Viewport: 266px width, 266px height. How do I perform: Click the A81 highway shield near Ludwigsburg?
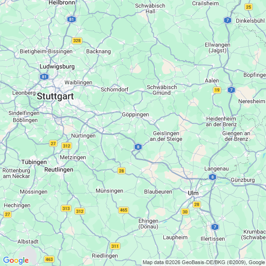[x=44, y=77]
